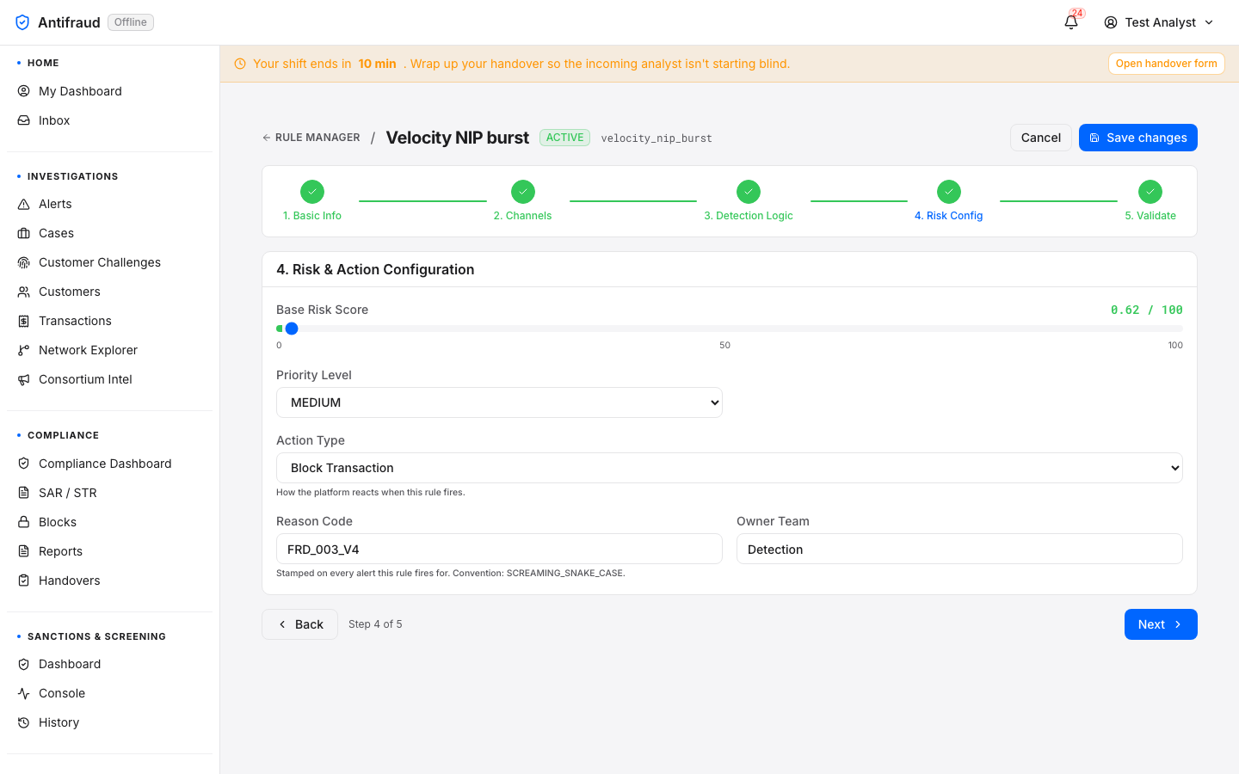Click the History clock icon

(x=24, y=722)
